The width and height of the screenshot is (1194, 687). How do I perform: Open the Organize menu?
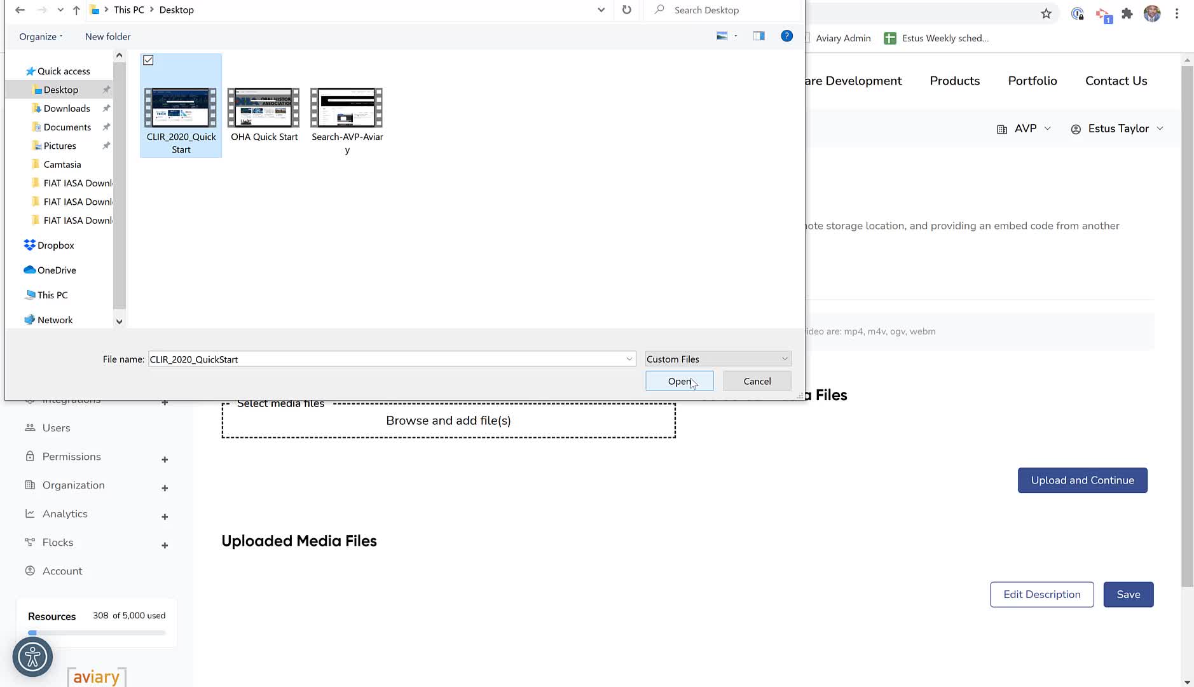point(41,37)
